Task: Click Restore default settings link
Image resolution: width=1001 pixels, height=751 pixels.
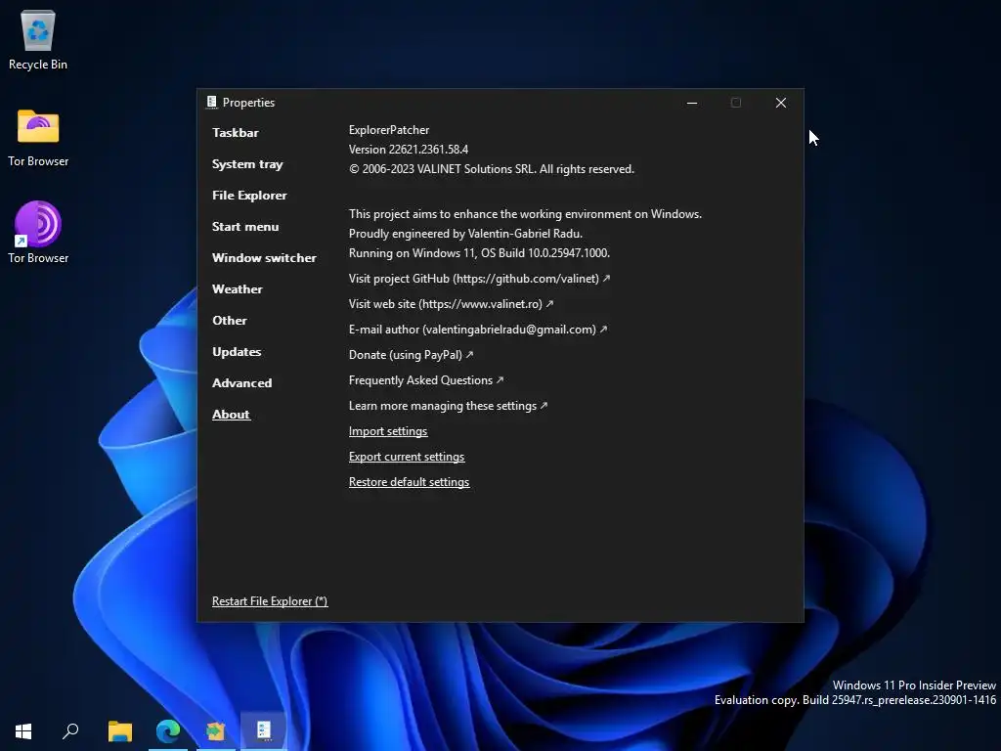Action: (409, 482)
